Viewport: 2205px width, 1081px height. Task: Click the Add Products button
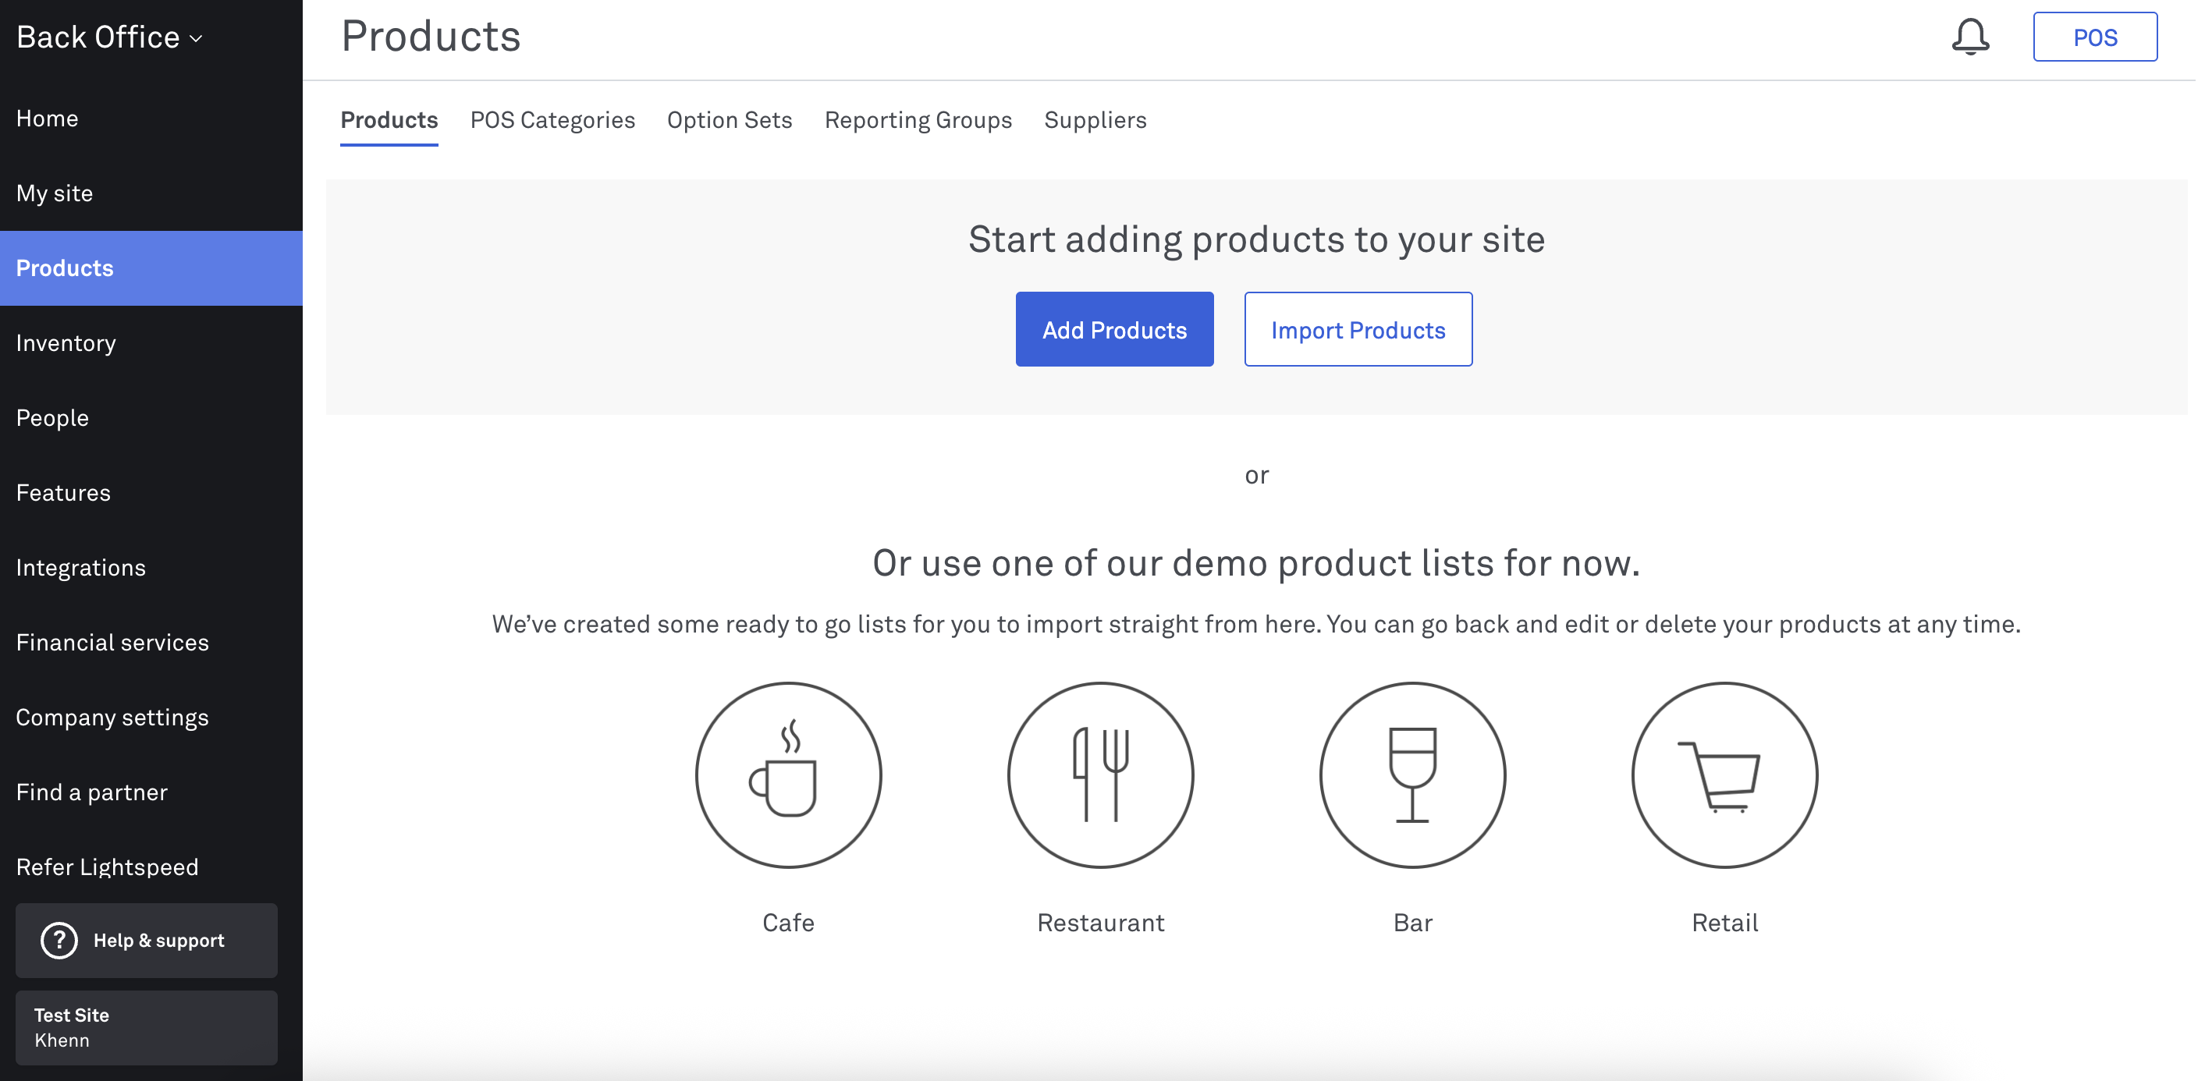[1113, 329]
